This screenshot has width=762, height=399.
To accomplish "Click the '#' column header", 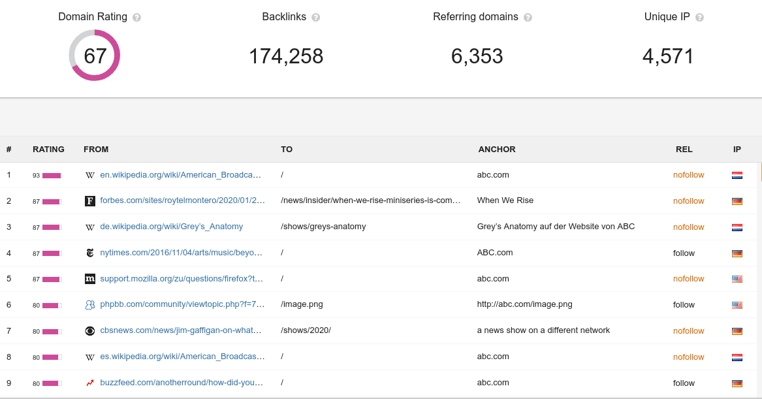I will pos(8,149).
